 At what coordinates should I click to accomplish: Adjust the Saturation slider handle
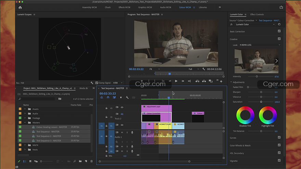tap(261, 102)
